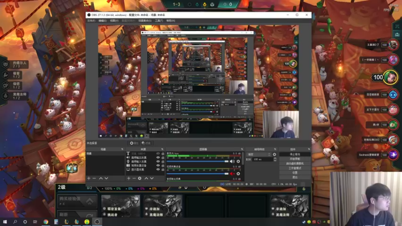Toggle visibility of the 视频采集设备 source
Image resolution: width=402 pixels, height=226 pixels.
[x=158, y=166]
